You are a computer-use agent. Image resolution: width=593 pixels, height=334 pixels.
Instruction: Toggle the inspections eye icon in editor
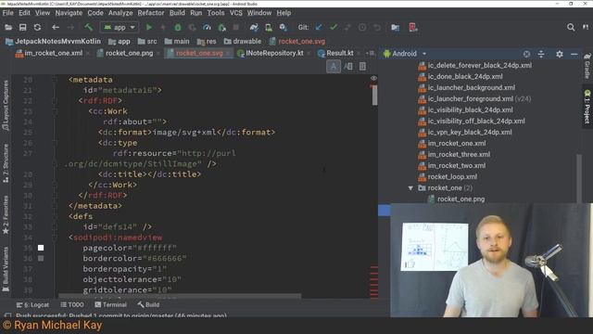pyautogui.click(x=373, y=78)
